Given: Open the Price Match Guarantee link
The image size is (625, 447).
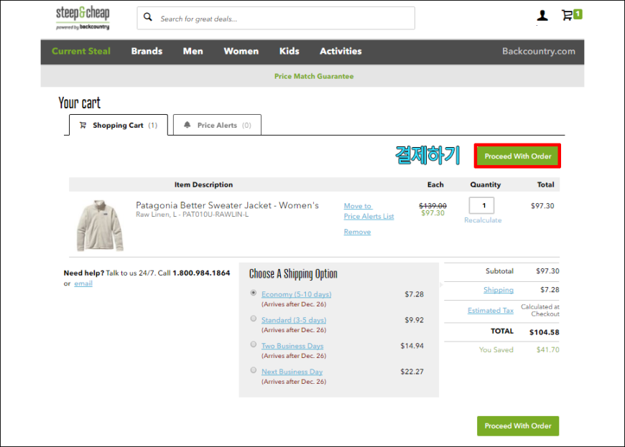Looking at the screenshot, I should [x=314, y=76].
